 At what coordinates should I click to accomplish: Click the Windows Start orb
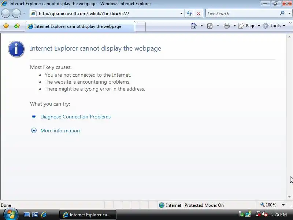click(10, 214)
